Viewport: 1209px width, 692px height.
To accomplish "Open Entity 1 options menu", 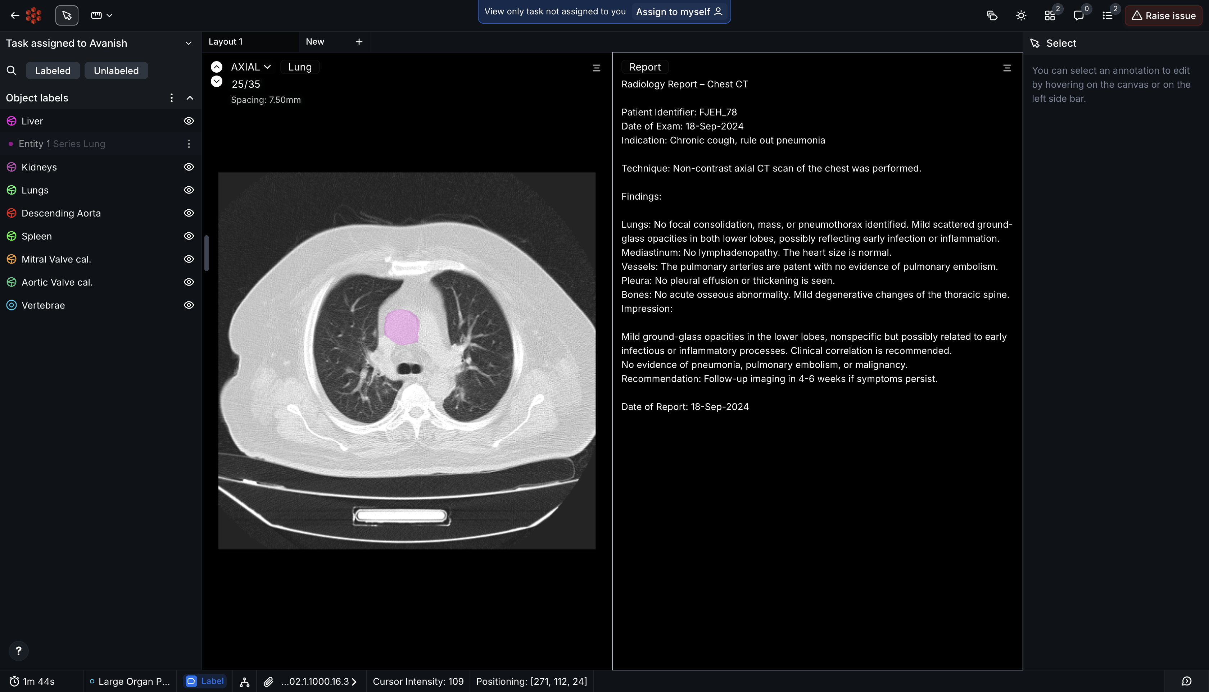I will coord(189,144).
